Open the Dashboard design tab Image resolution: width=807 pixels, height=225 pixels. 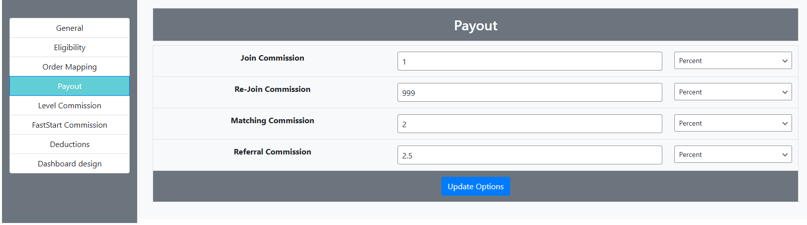tap(69, 164)
